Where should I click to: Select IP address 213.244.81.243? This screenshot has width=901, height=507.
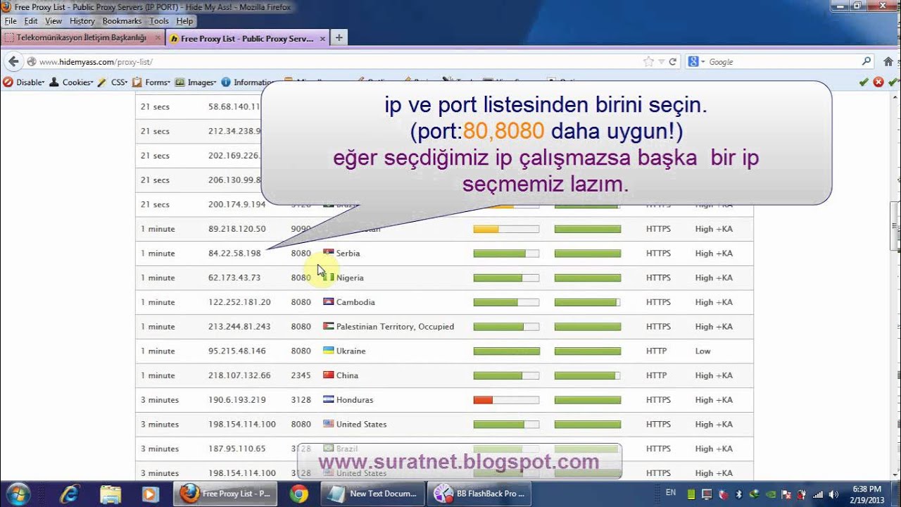[239, 327]
